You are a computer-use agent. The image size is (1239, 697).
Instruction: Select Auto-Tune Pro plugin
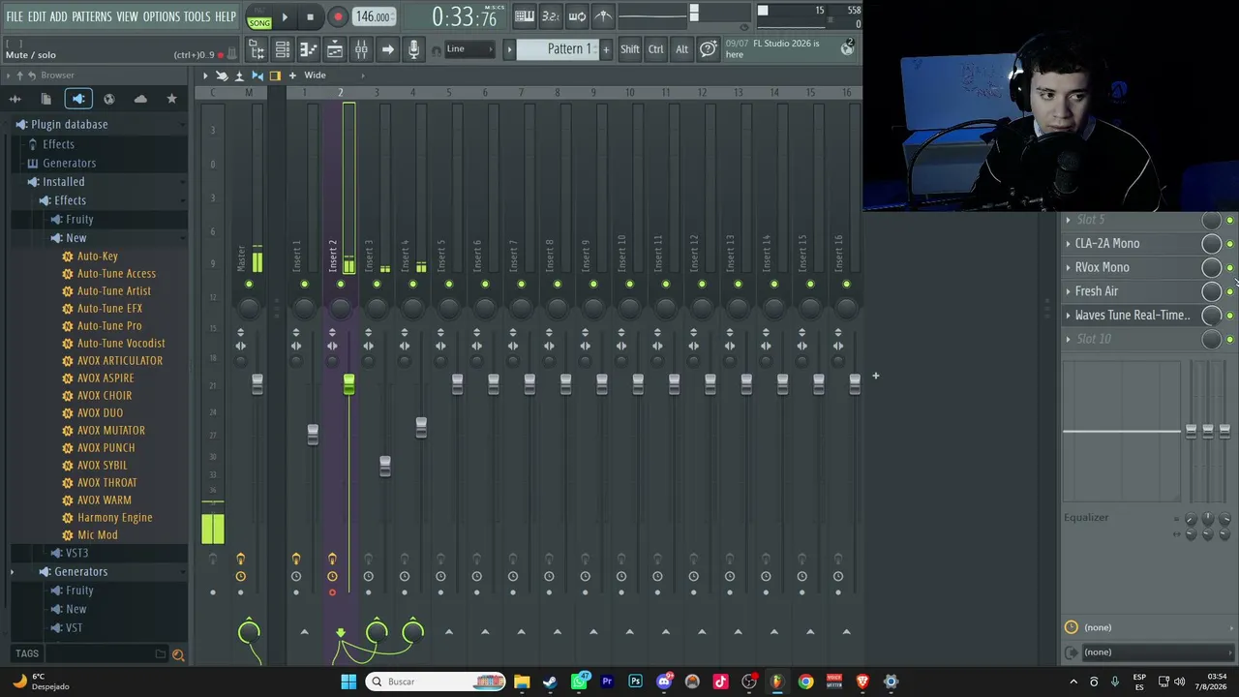109,326
